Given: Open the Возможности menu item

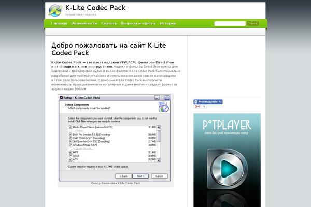Looking at the screenshot, I should pos(84,23).
